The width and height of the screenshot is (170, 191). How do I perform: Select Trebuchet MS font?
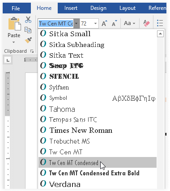click(98, 141)
